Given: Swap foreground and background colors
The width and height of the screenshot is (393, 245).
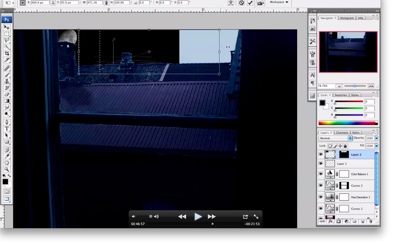Looking at the screenshot, I should [9, 176].
